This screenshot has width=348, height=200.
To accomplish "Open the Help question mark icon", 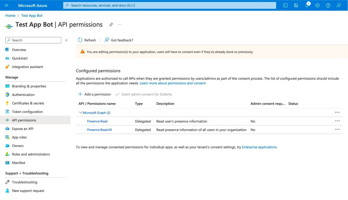I will [328, 5].
